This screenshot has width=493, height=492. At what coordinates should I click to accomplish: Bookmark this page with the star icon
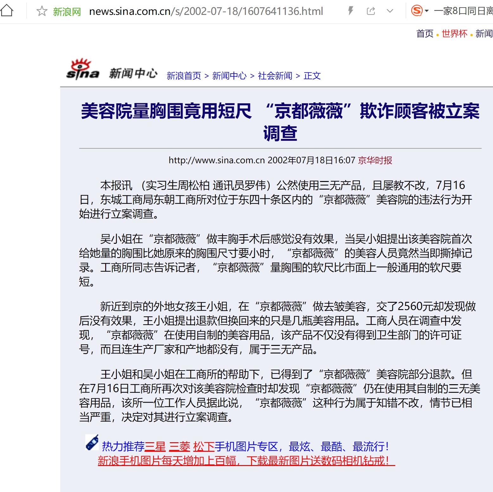42,11
